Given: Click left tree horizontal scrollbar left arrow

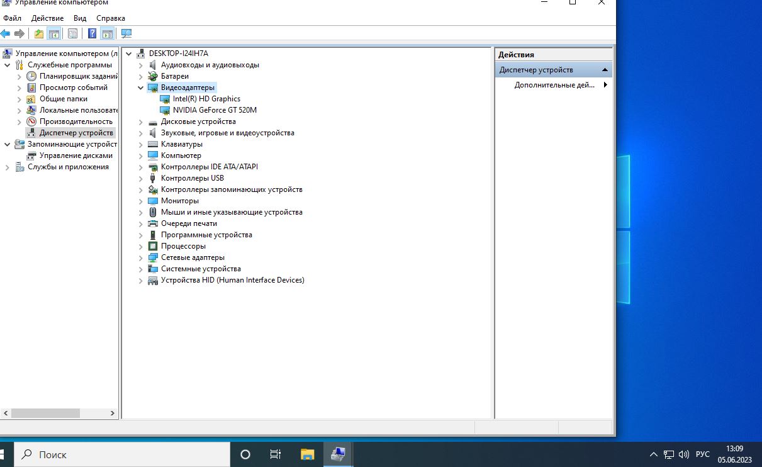Looking at the screenshot, I should pyautogui.click(x=6, y=414).
